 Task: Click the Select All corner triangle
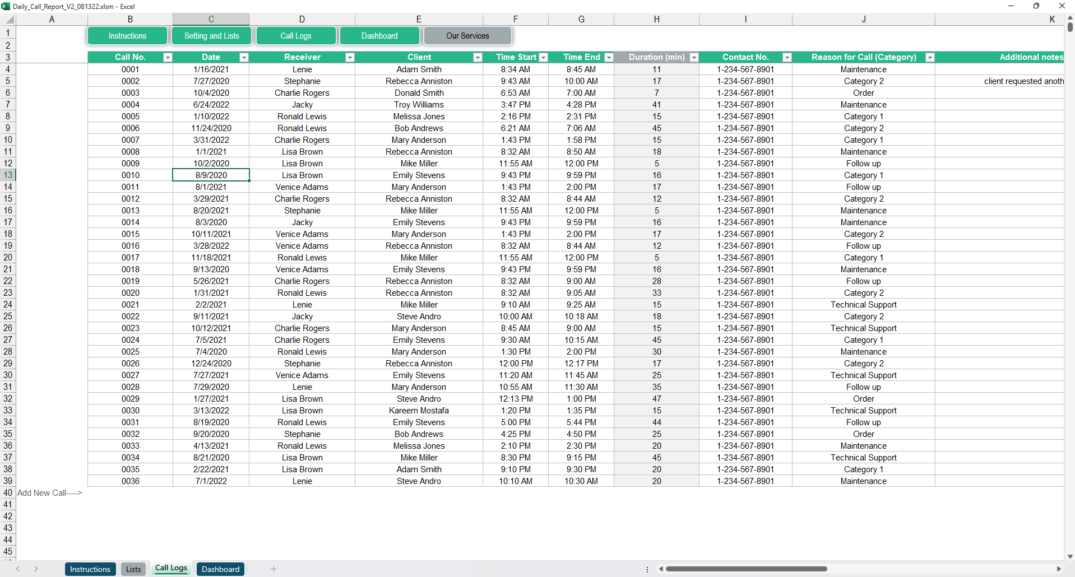pyautogui.click(x=9, y=18)
